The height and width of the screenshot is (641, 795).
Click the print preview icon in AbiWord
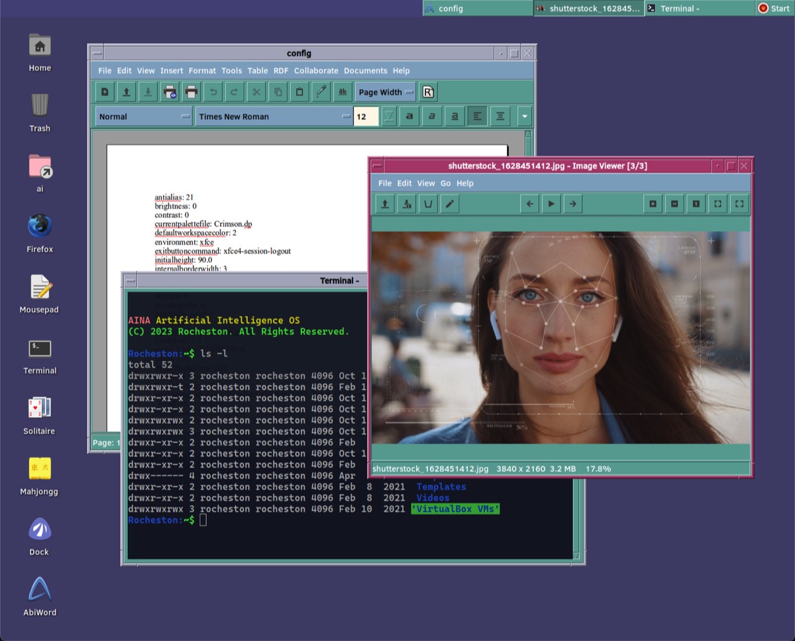[x=170, y=92]
